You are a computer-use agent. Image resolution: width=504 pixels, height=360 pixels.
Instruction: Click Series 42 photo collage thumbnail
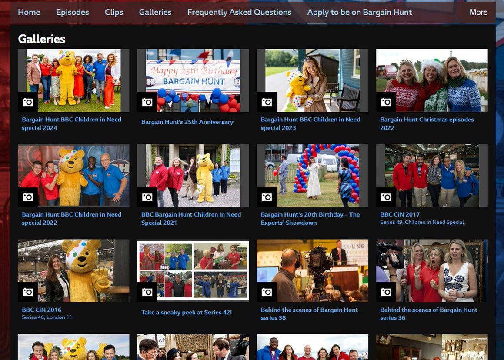[193, 270]
